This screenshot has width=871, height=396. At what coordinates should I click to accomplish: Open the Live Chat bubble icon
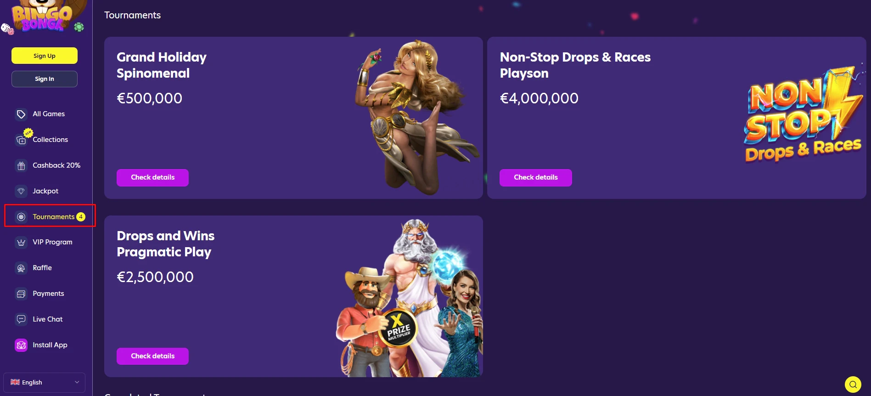(21, 319)
